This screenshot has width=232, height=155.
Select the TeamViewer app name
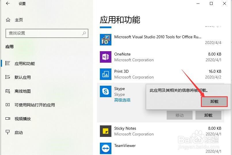(125, 146)
